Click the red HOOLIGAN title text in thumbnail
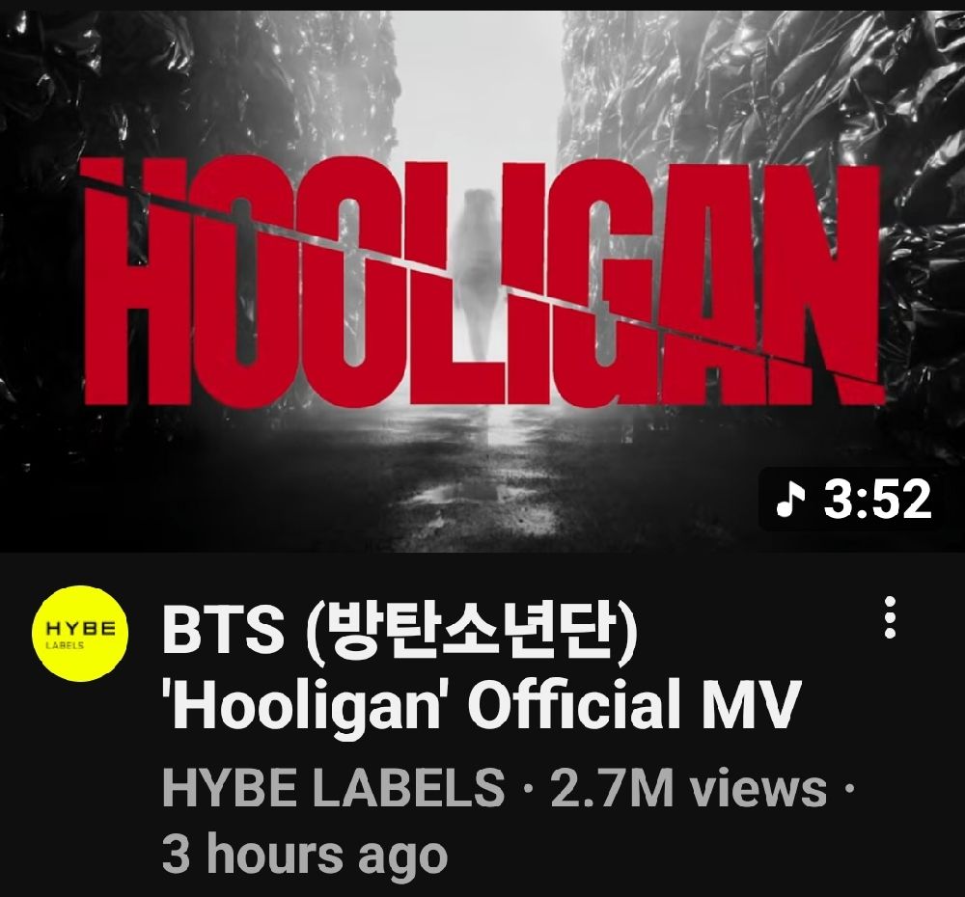The height and width of the screenshot is (897, 965). [x=482, y=282]
